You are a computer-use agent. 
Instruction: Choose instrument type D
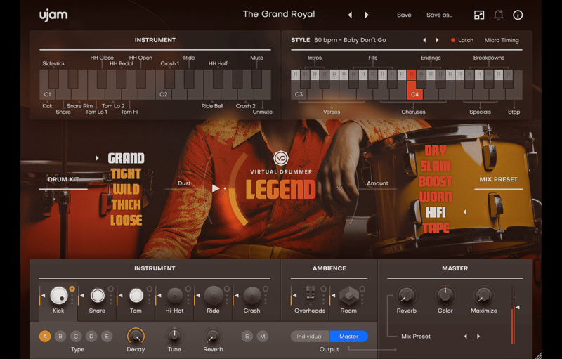(x=91, y=337)
